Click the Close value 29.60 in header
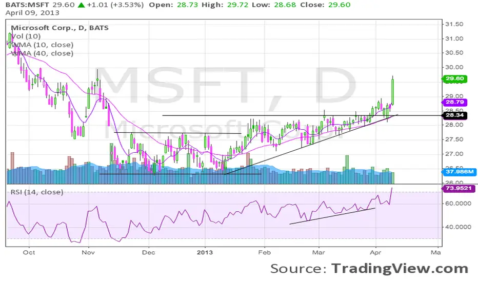Image resolution: width=478 pixels, height=282 pixels. pos(340,5)
